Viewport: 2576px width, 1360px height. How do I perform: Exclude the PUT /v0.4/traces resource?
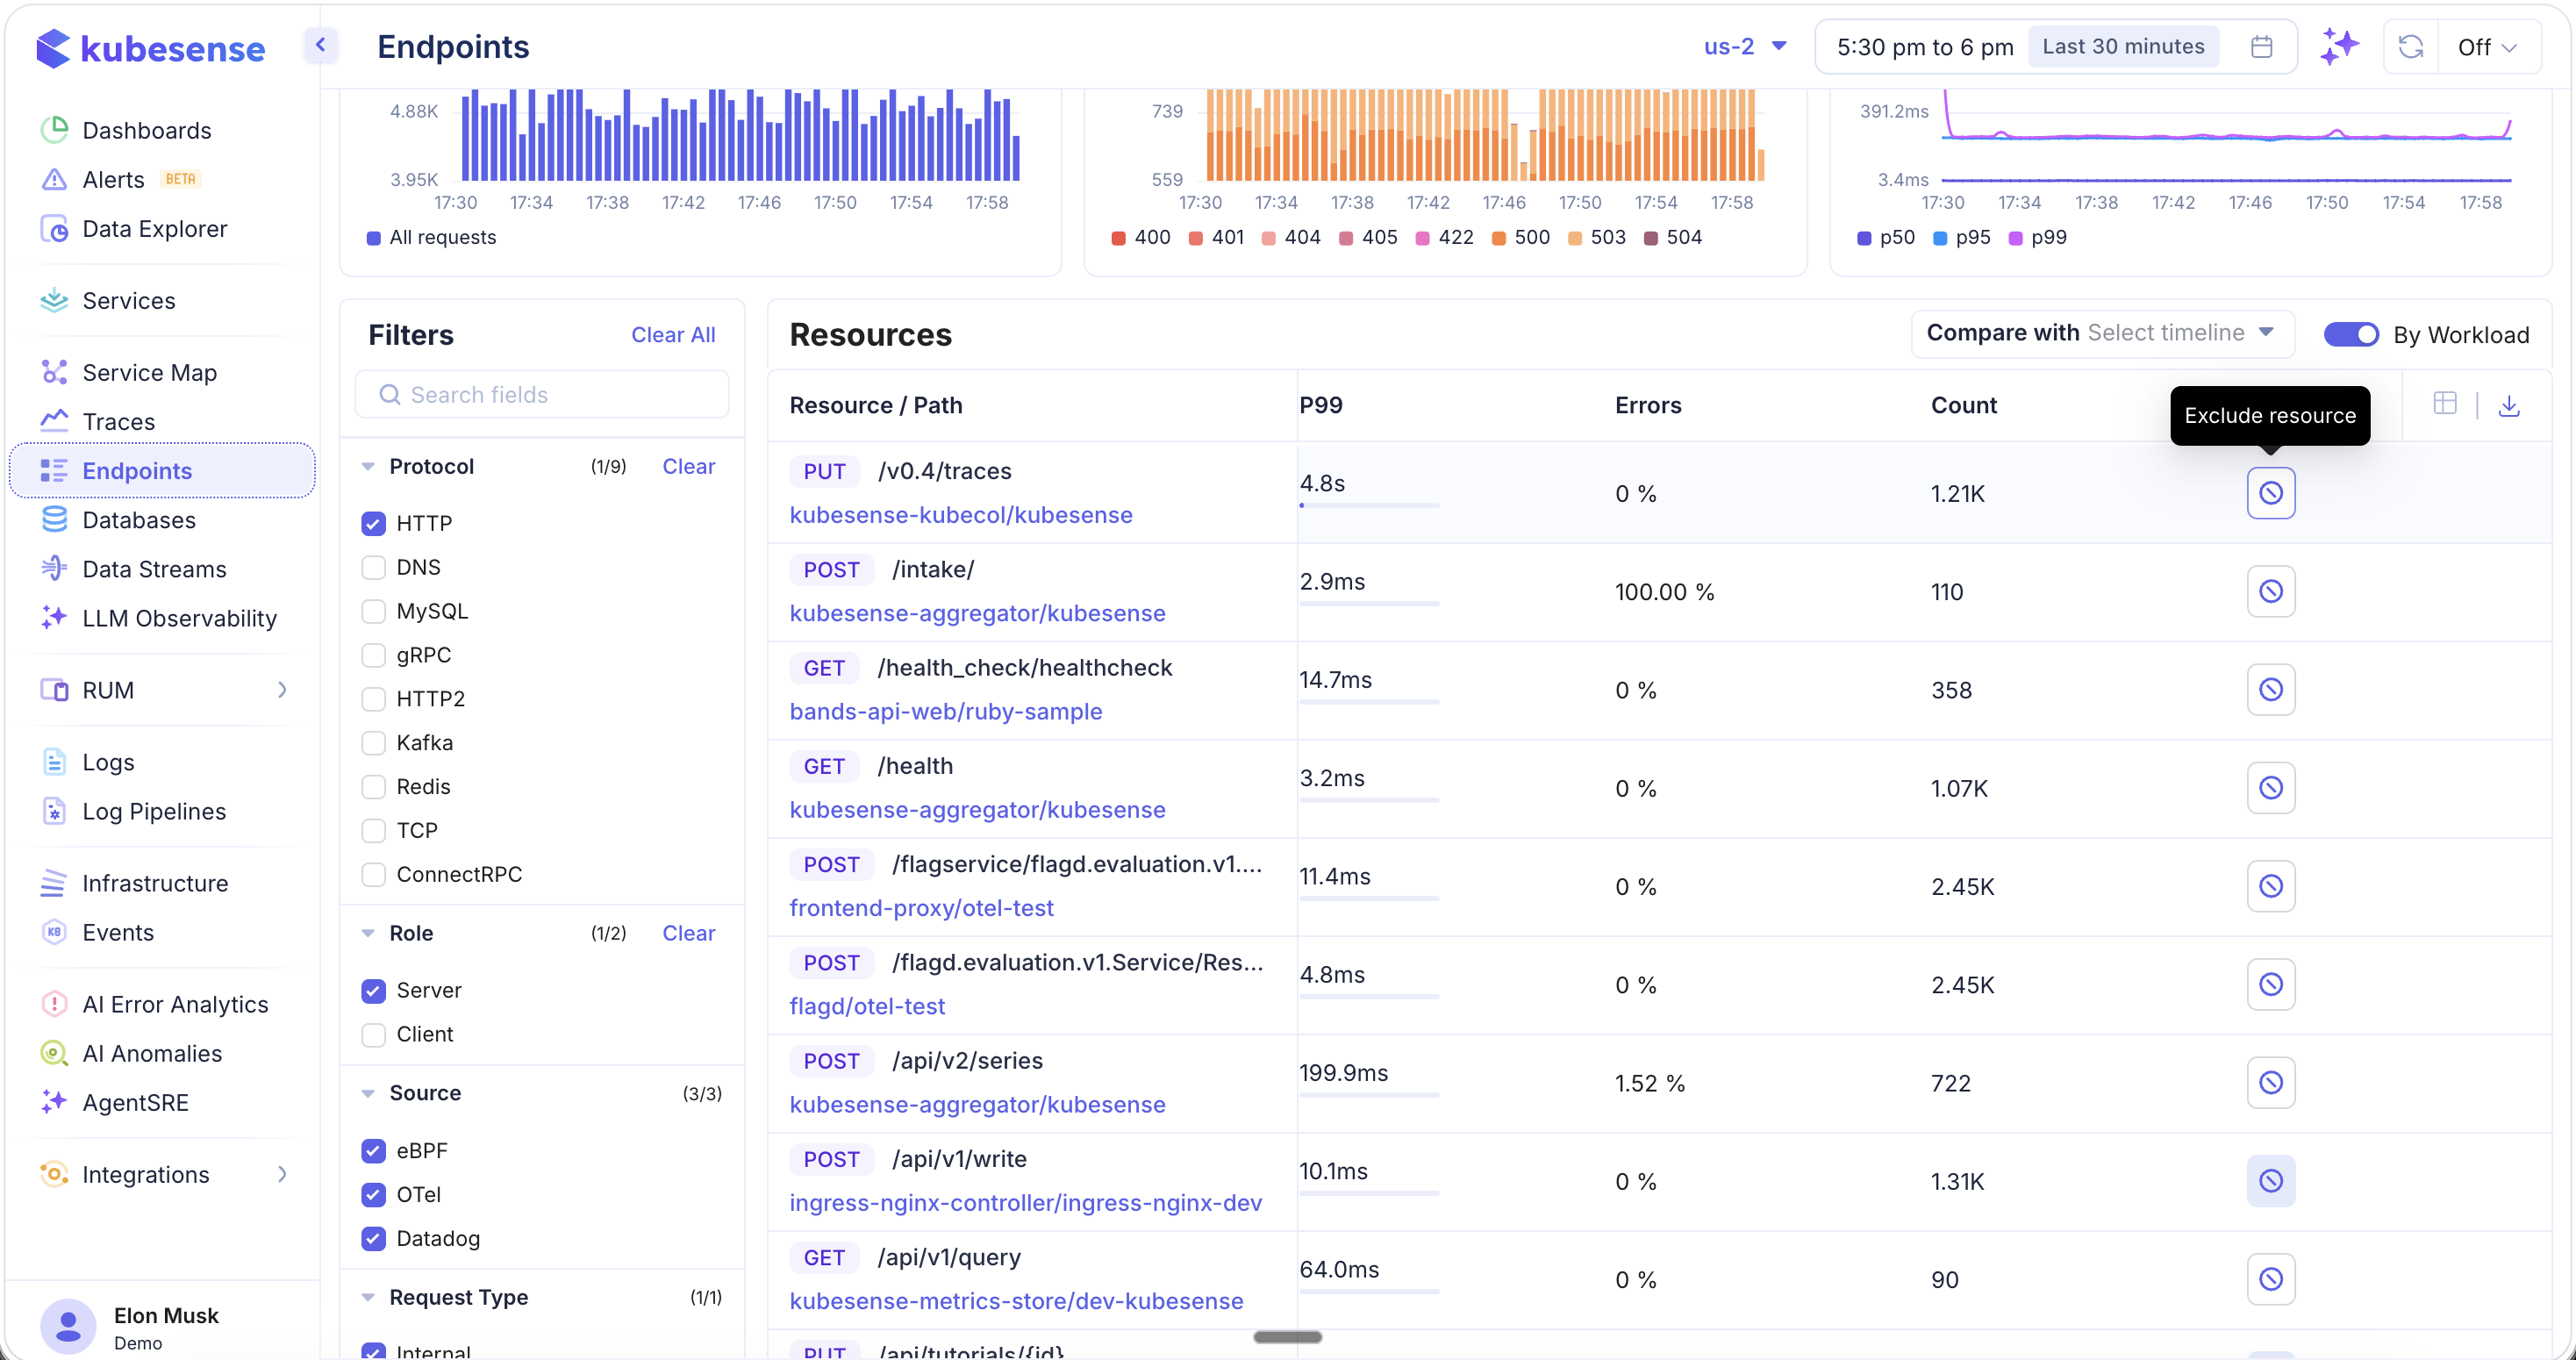click(x=2270, y=493)
